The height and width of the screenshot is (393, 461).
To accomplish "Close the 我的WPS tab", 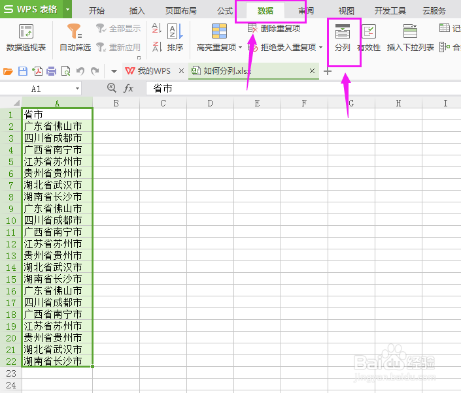I will pyautogui.click(x=181, y=71).
